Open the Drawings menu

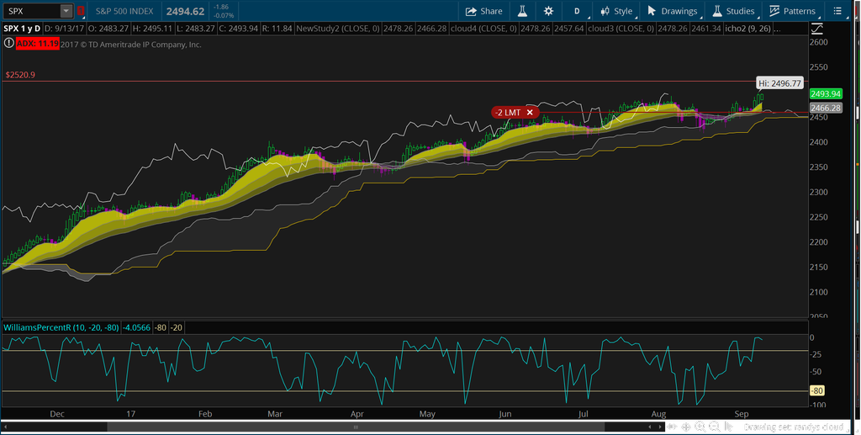[673, 11]
